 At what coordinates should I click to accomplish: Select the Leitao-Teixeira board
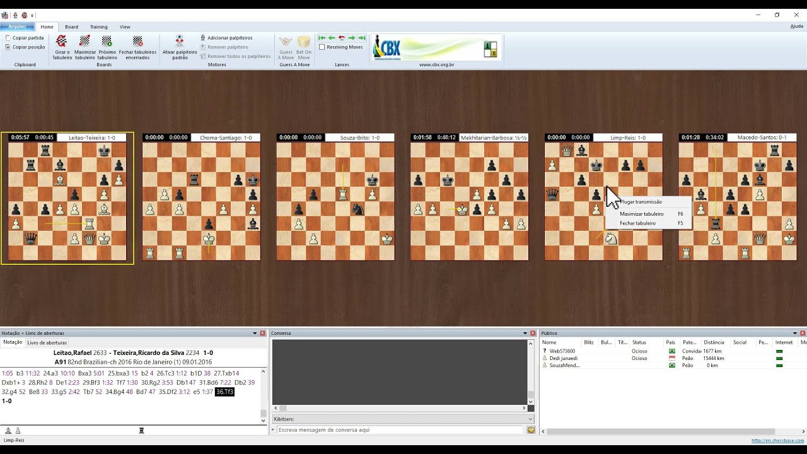pyautogui.click(x=67, y=201)
